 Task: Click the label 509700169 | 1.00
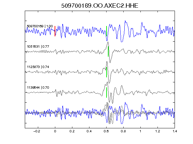[x=40, y=26]
